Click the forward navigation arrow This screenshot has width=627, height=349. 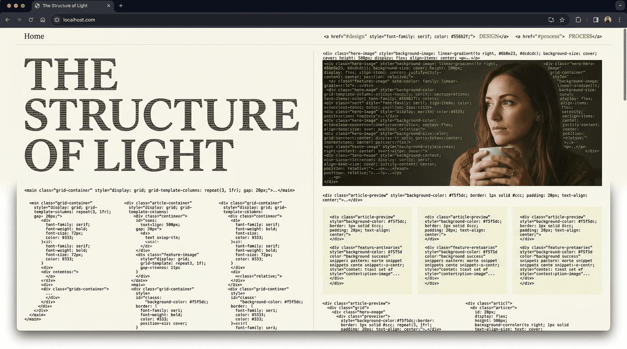click(19, 20)
